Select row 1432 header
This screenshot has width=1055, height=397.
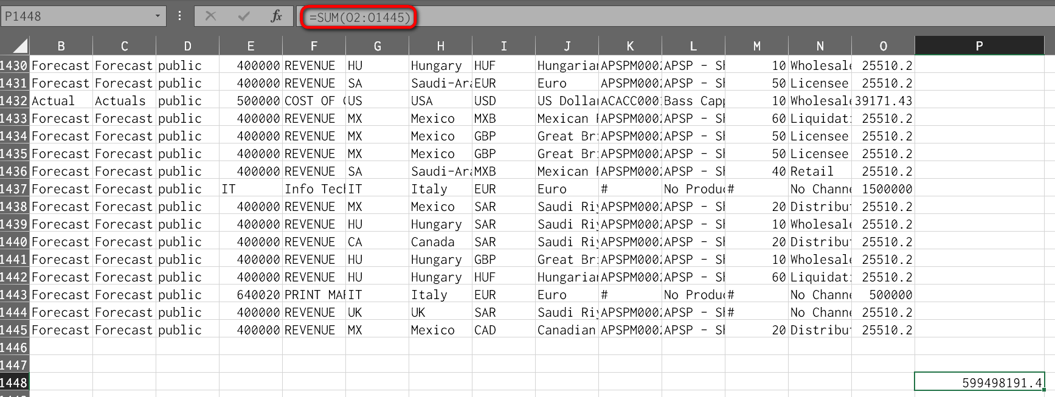[15, 101]
